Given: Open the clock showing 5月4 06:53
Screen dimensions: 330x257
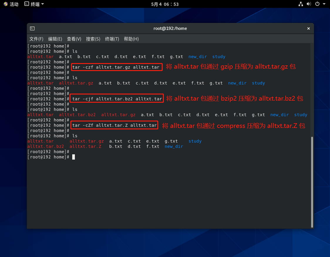Looking at the screenshot, I should click(x=165, y=4).
